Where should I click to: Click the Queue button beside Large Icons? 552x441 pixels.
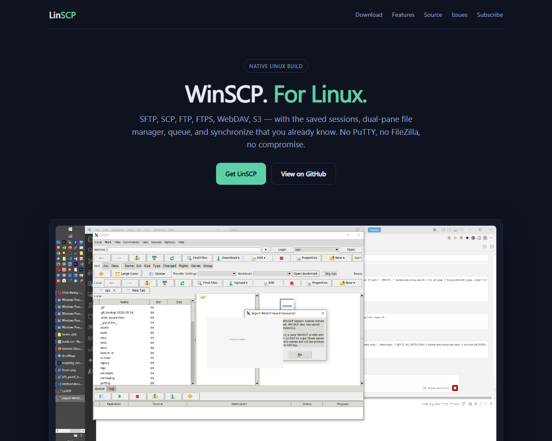pos(157,274)
